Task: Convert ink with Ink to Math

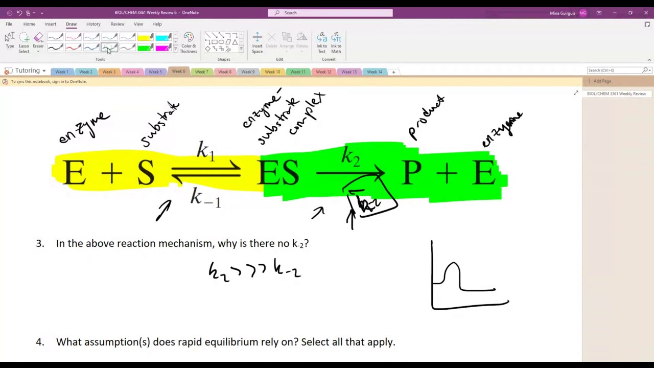Action: 336,43
